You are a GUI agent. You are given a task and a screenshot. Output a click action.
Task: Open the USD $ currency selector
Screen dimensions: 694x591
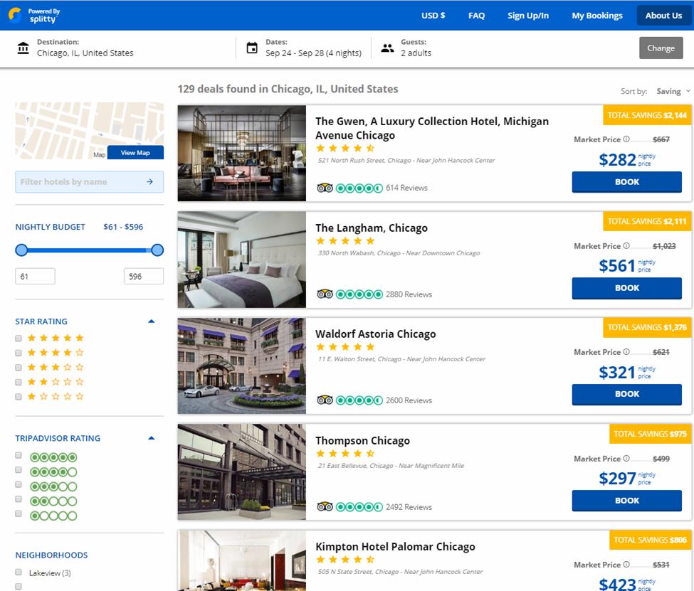(433, 16)
